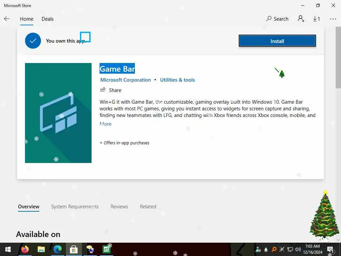
Task: Open the downloads and updates indicator
Action: [316, 19]
